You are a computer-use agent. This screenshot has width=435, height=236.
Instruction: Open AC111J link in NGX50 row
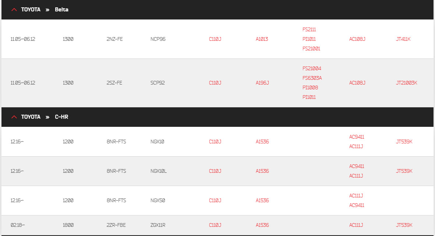point(356,196)
